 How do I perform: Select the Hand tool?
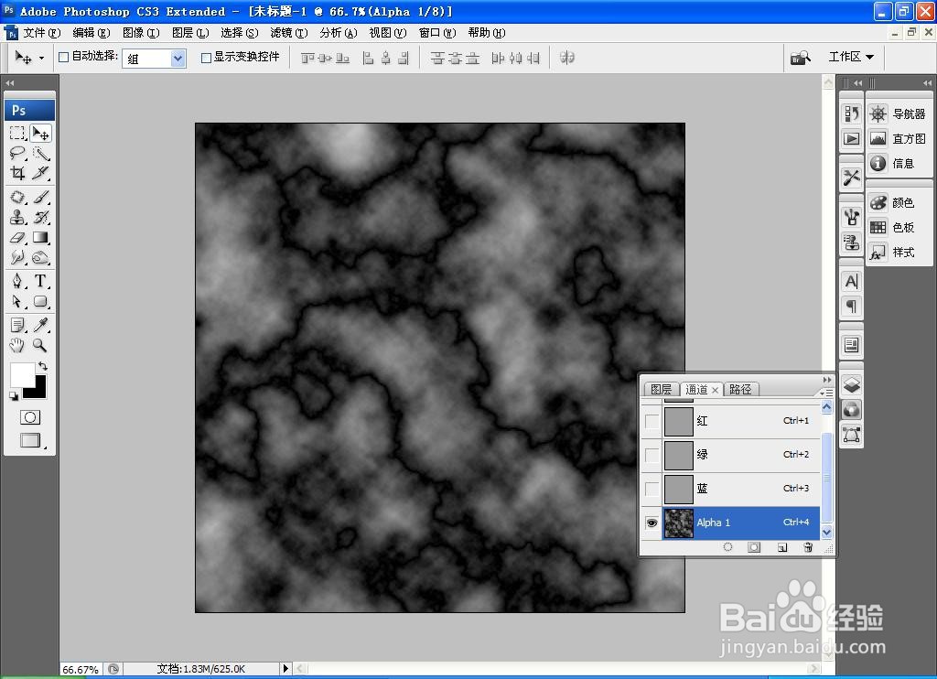pyautogui.click(x=17, y=345)
